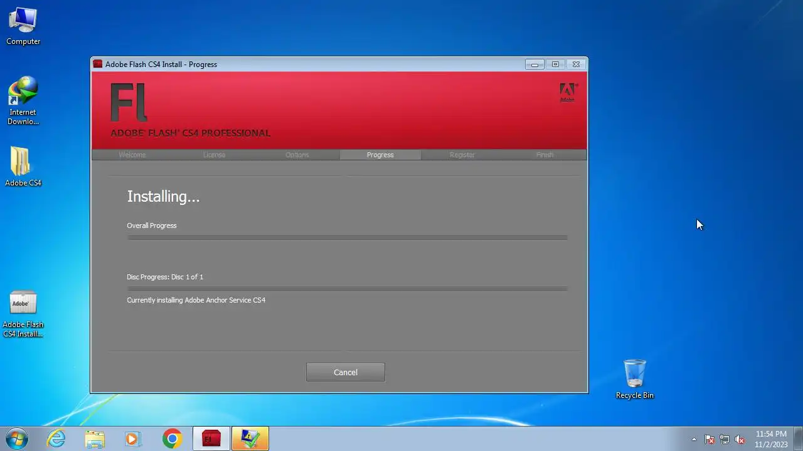
Task: Click the network tray icon
Action: (725, 440)
